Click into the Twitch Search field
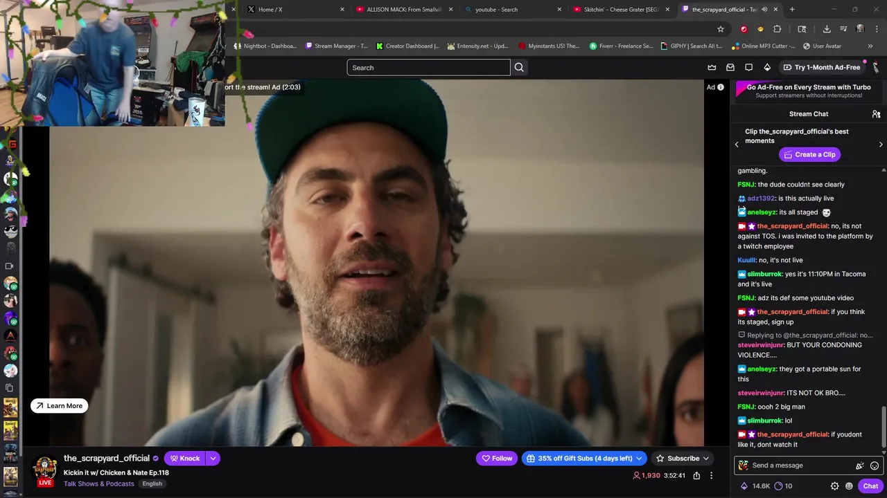887x498 pixels. [428, 68]
